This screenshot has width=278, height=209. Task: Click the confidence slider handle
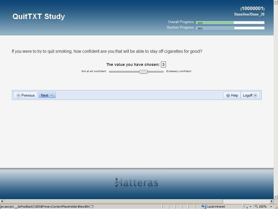click(x=143, y=72)
